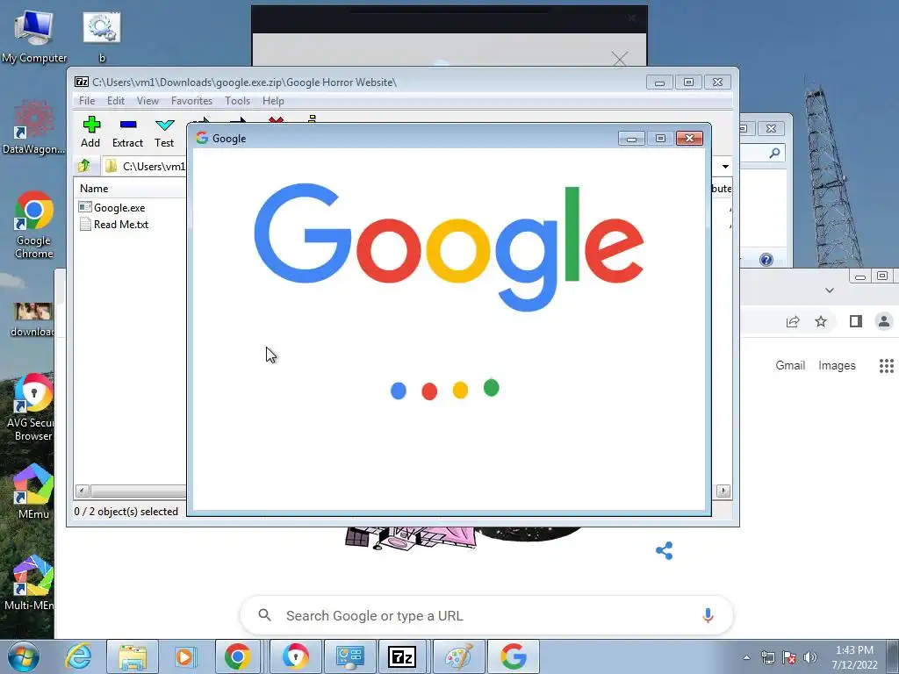Select the MEmu desktop shortcut
This screenshot has width=899, height=674.
(x=33, y=491)
